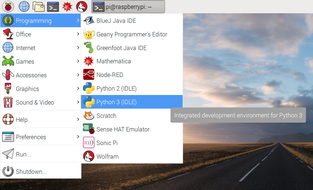Expand the Office submenu arrow
The image size is (313, 190).
click(78, 34)
